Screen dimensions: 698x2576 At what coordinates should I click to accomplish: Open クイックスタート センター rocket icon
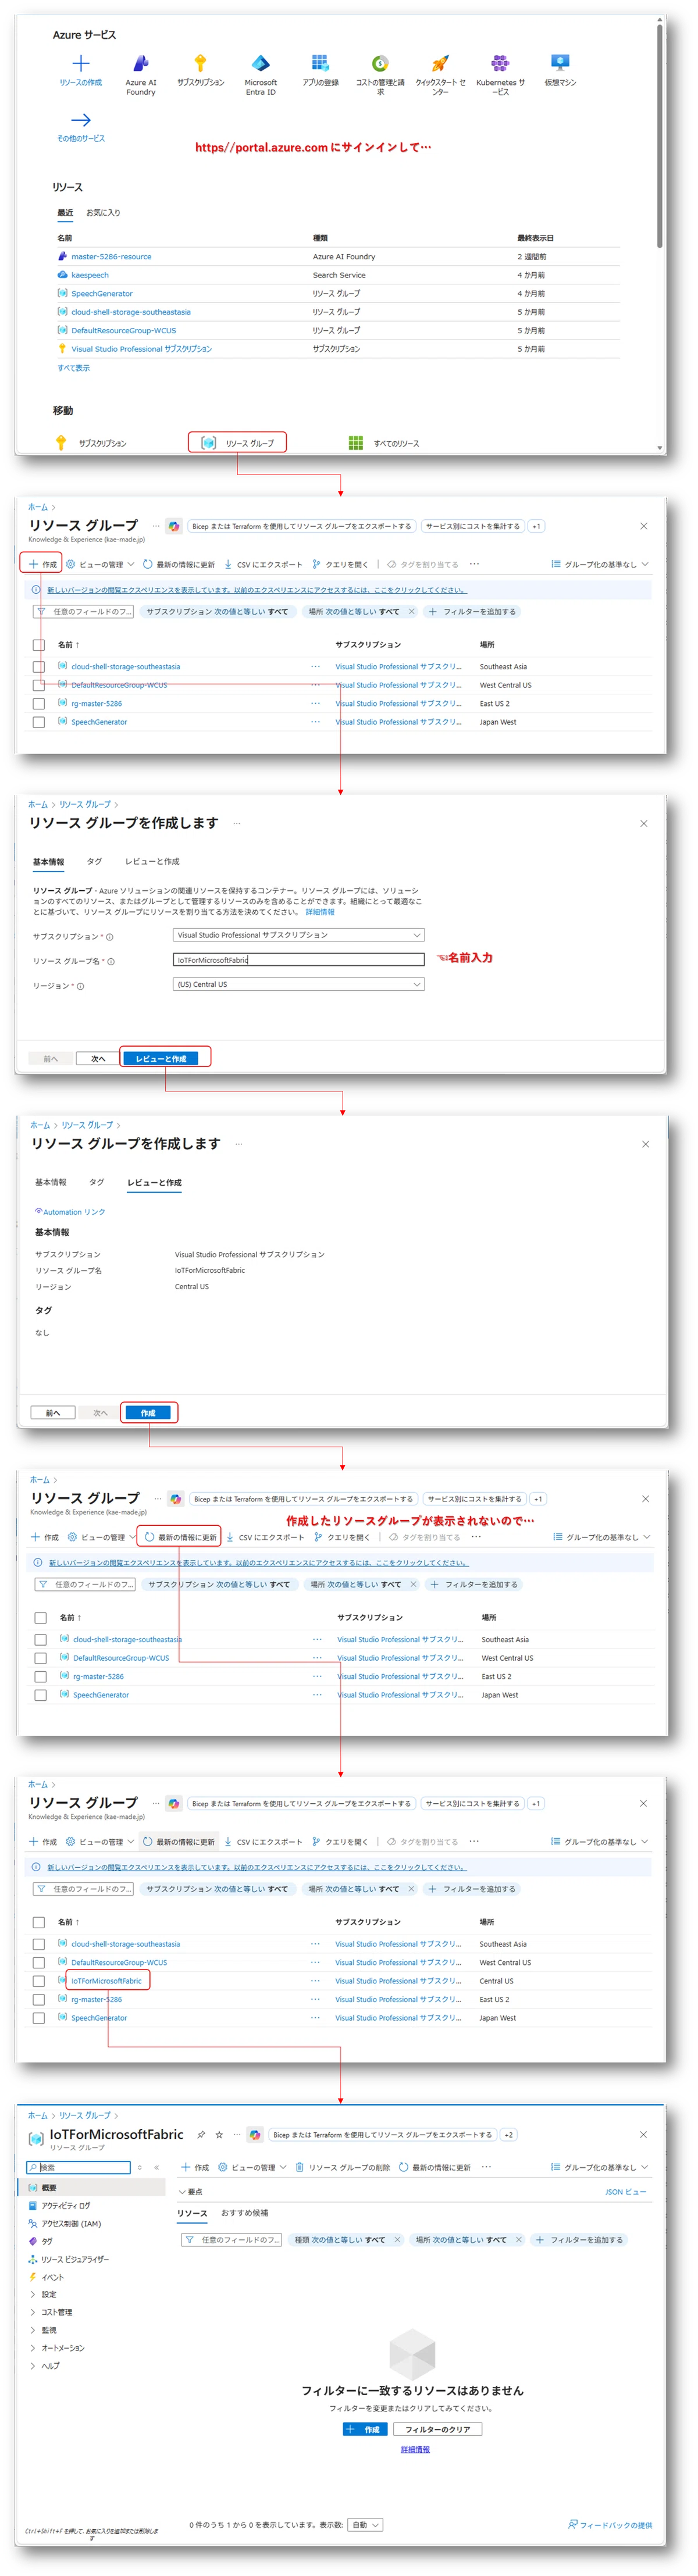[x=440, y=63]
